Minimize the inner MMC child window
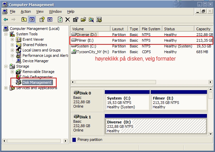215x152 pixels. tap(198, 11)
